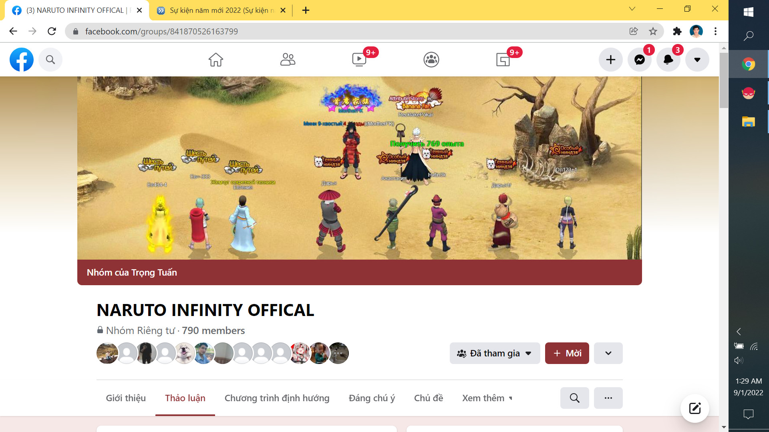The image size is (769, 432).
Task: Open the Gaming/News feed icon with 9+ badge
Action: (503, 60)
